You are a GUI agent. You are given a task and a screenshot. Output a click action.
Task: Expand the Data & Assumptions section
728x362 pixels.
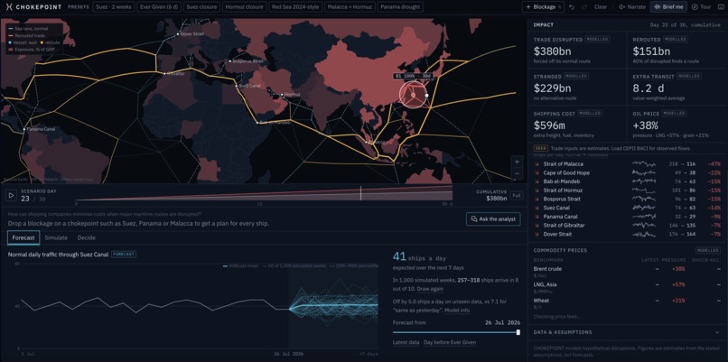(628, 332)
